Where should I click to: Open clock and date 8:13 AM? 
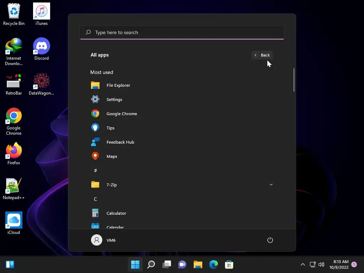[x=339, y=264]
